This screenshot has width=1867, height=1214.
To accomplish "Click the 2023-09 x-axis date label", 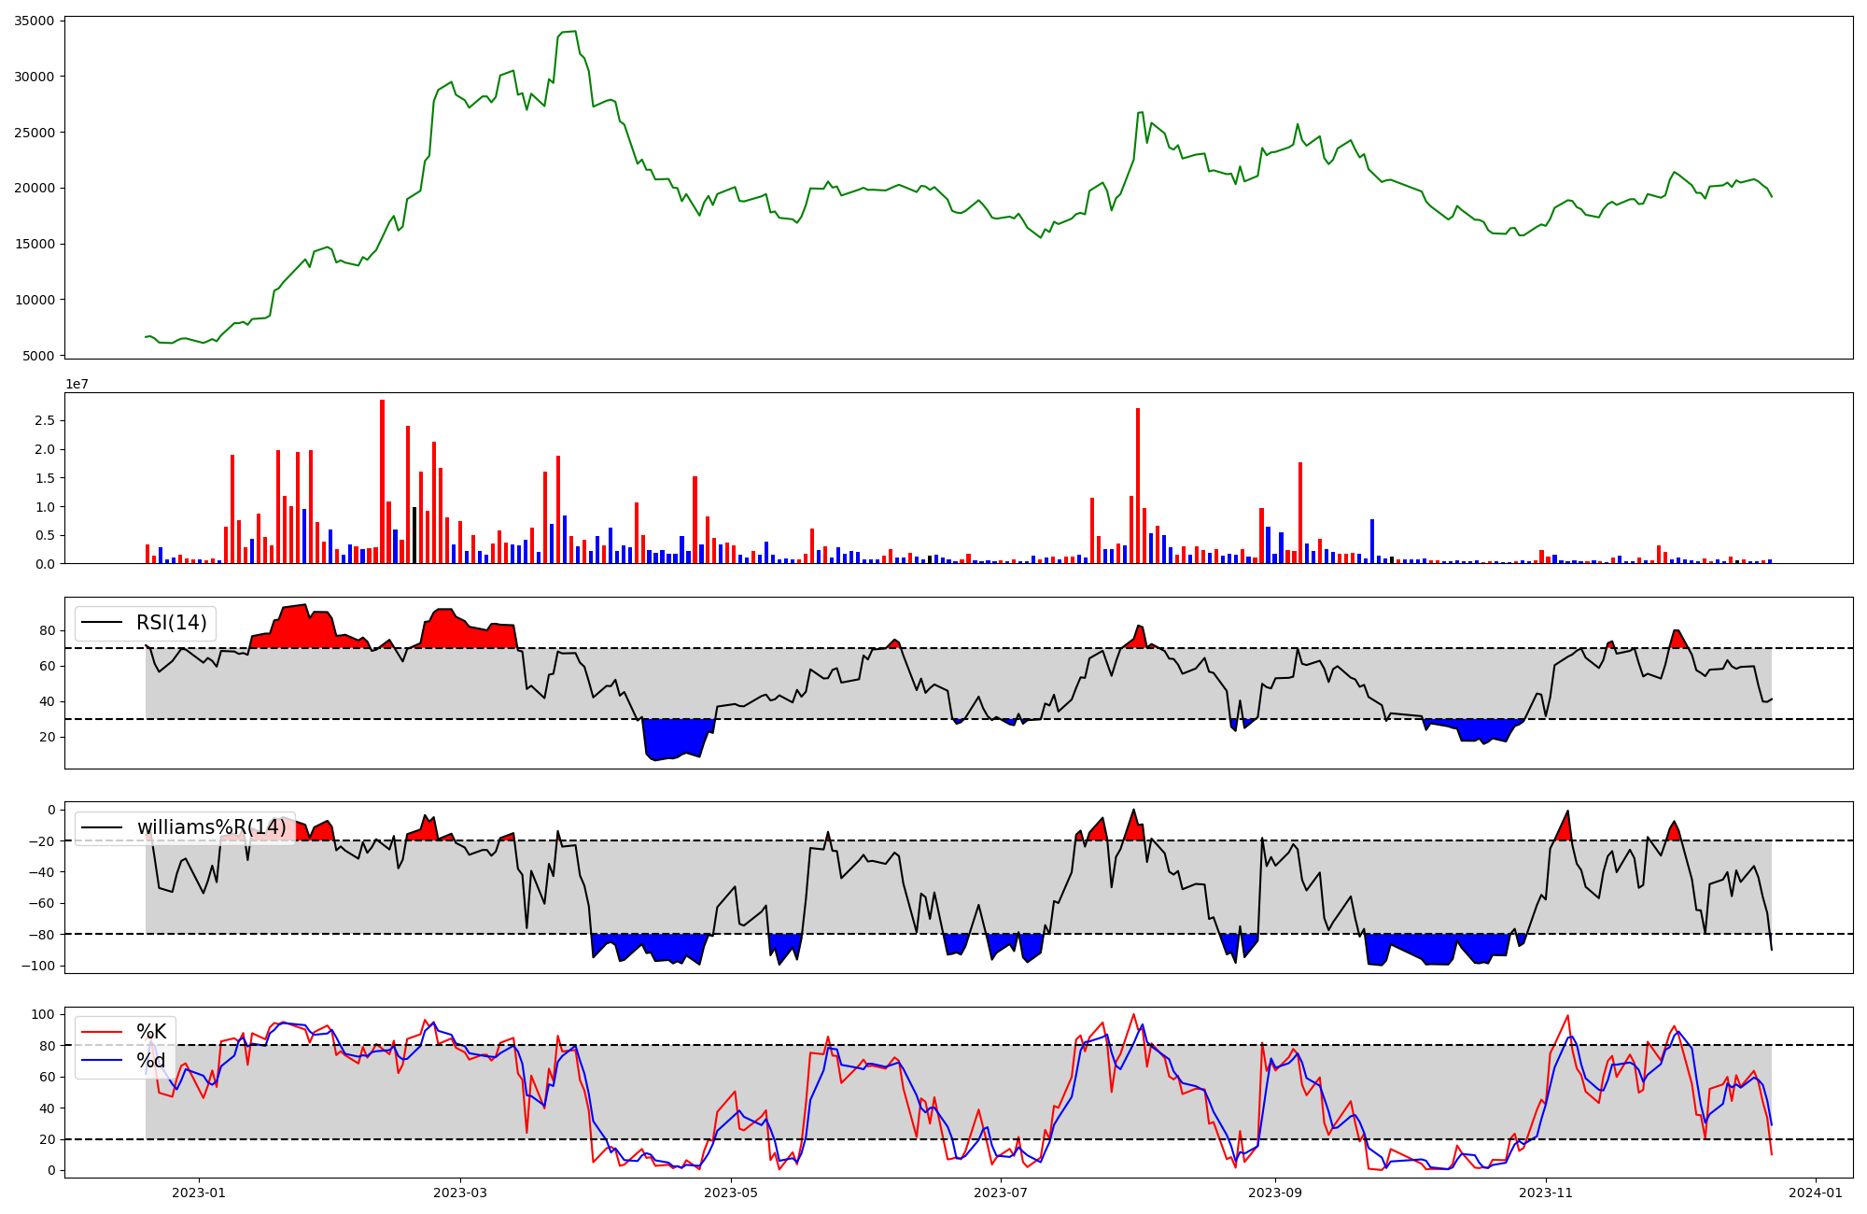I will (1275, 1193).
